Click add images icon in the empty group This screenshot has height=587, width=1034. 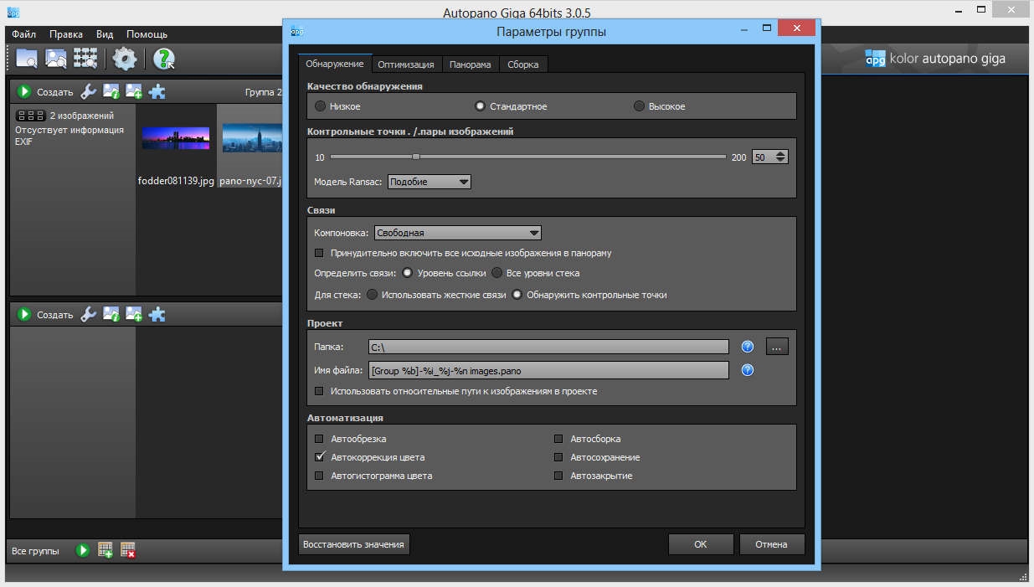click(x=134, y=314)
